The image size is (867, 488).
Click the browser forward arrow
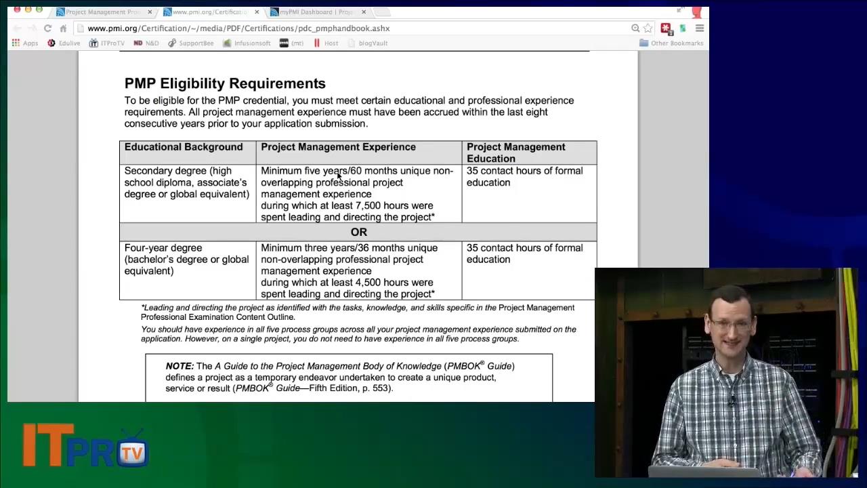click(x=32, y=28)
